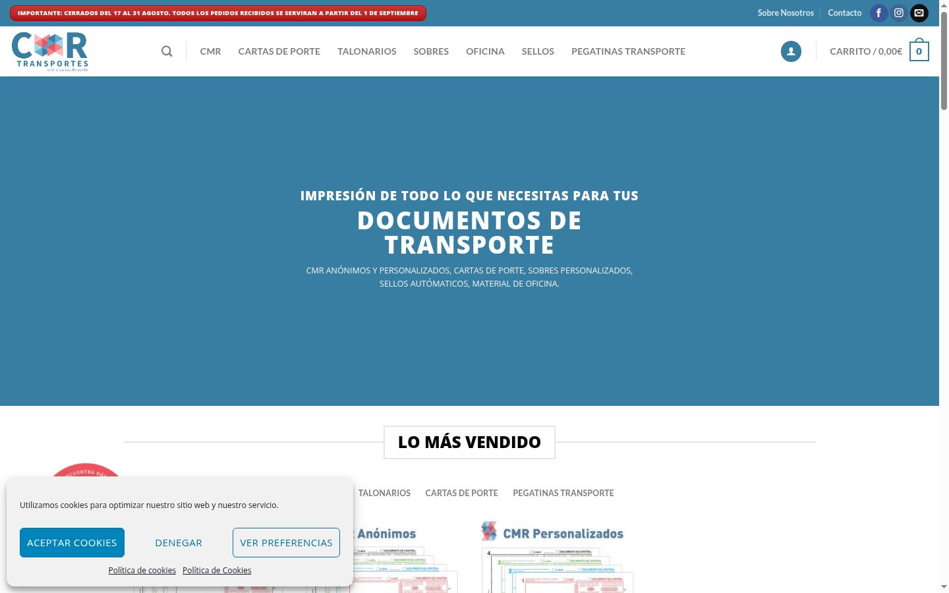
Task: Open the shopping cart bag icon
Action: pos(919,51)
